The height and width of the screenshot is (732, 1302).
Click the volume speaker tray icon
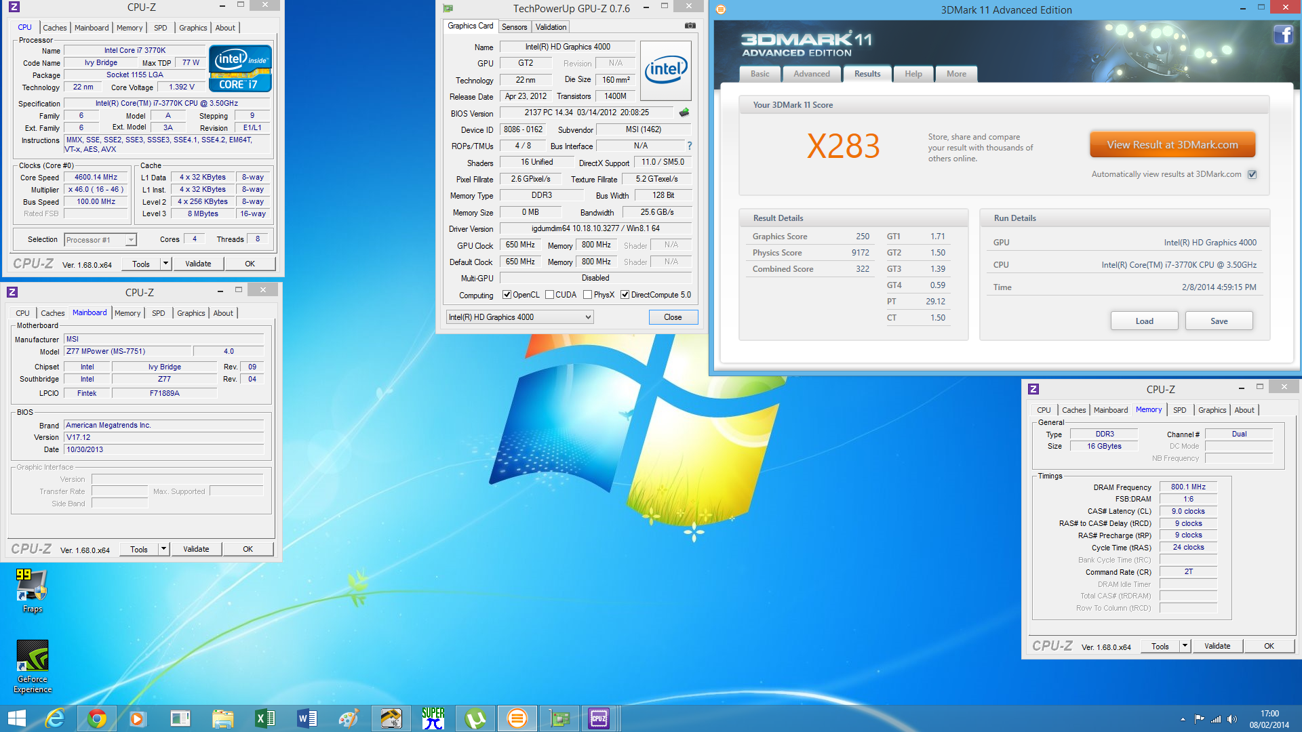coord(1231,719)
